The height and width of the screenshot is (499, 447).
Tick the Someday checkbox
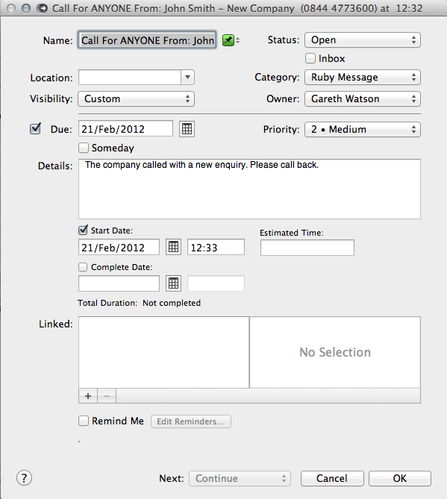tap(84, 148)
